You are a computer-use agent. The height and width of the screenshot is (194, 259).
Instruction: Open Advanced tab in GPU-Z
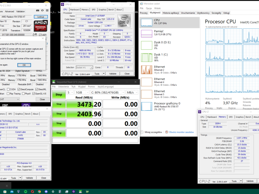(x=9, y=11)
